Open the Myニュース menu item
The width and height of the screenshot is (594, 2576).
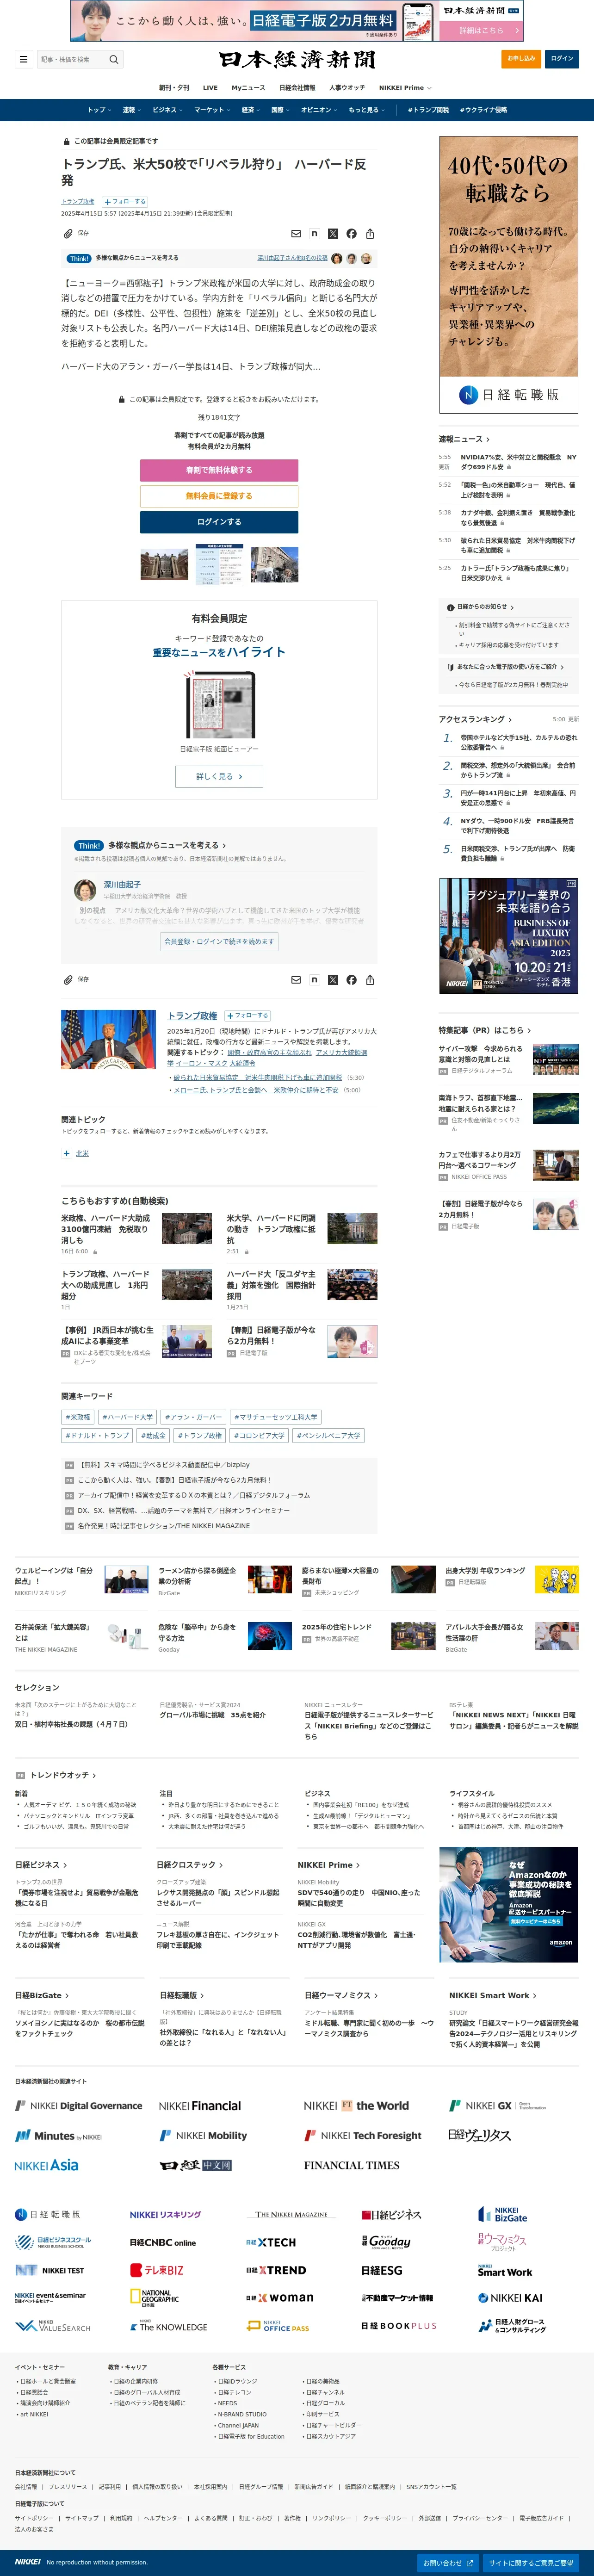248,87
